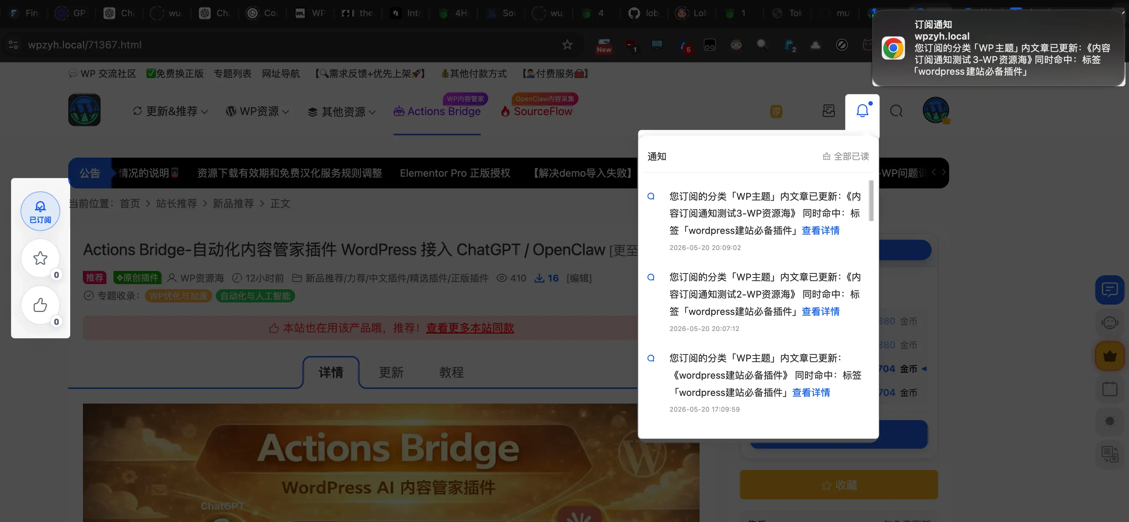This screenshot has height=522, width=1129.
Task: Open 查看详情 for 内容订阅通知测试2
Action: tap(820, 312)
